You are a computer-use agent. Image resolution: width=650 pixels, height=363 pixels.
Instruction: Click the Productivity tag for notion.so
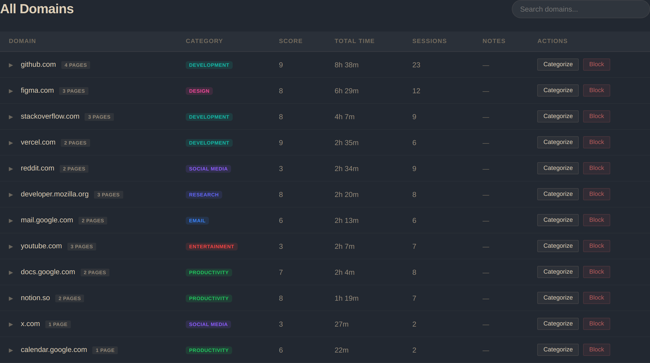[x=209, y=298]
